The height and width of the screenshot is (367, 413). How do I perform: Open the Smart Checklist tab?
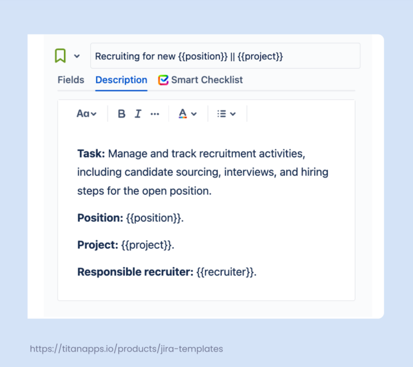tap(201, 80)
